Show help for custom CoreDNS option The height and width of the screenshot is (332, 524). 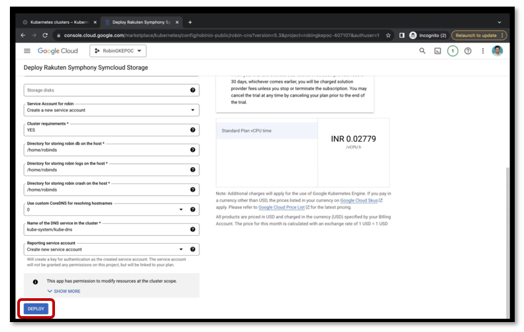(x=193, y=209)
